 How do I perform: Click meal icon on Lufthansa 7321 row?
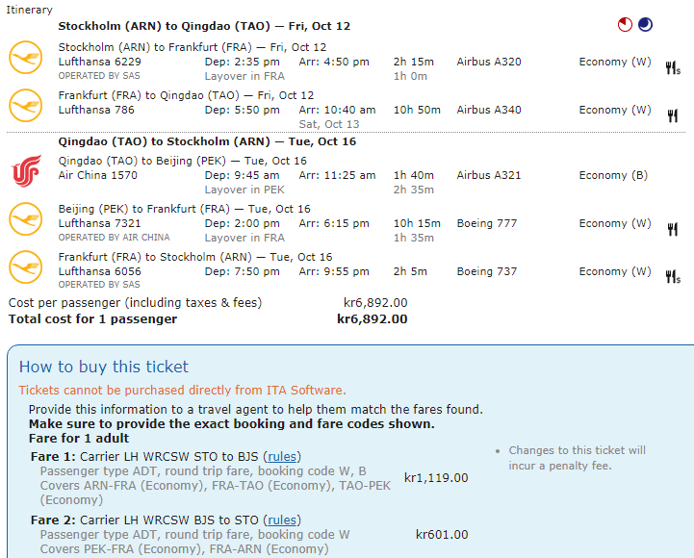(673, 230)
